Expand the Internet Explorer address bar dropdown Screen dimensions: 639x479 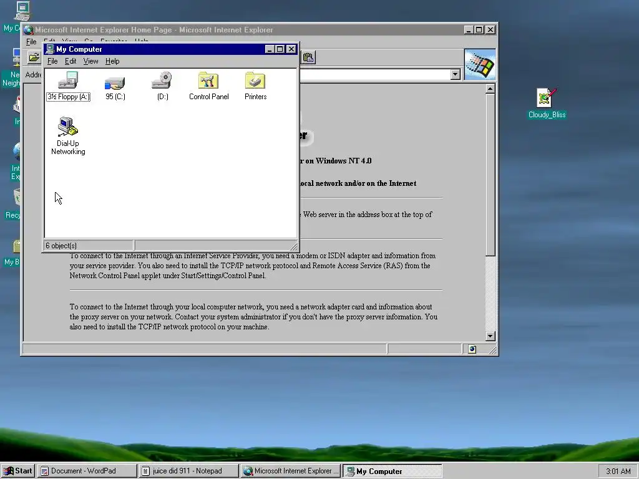tap(455, 75)
